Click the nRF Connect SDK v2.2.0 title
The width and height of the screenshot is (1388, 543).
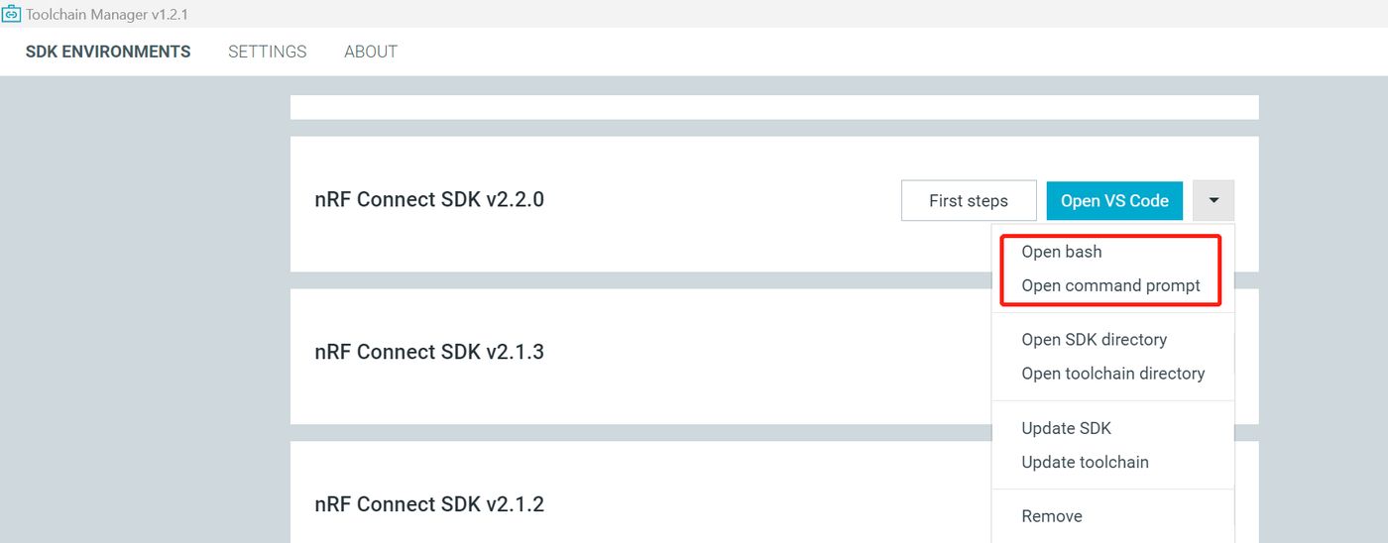pos(429,199)
